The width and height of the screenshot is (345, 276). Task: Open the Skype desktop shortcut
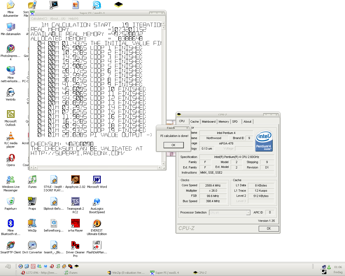coord(97,5)
